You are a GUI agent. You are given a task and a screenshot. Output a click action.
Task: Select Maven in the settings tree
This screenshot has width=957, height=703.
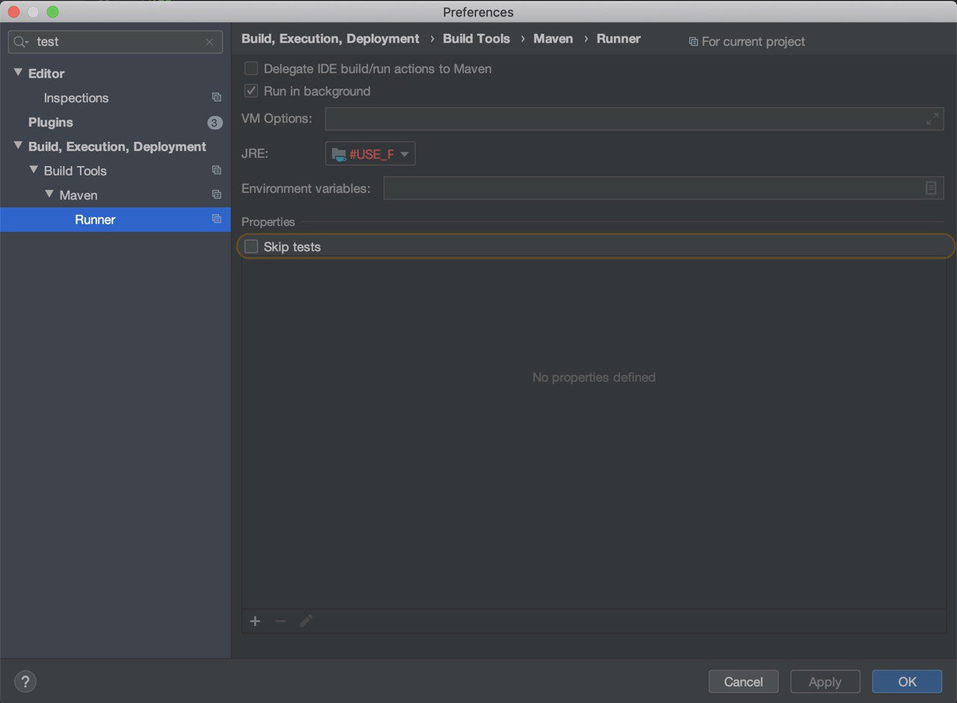79,195
